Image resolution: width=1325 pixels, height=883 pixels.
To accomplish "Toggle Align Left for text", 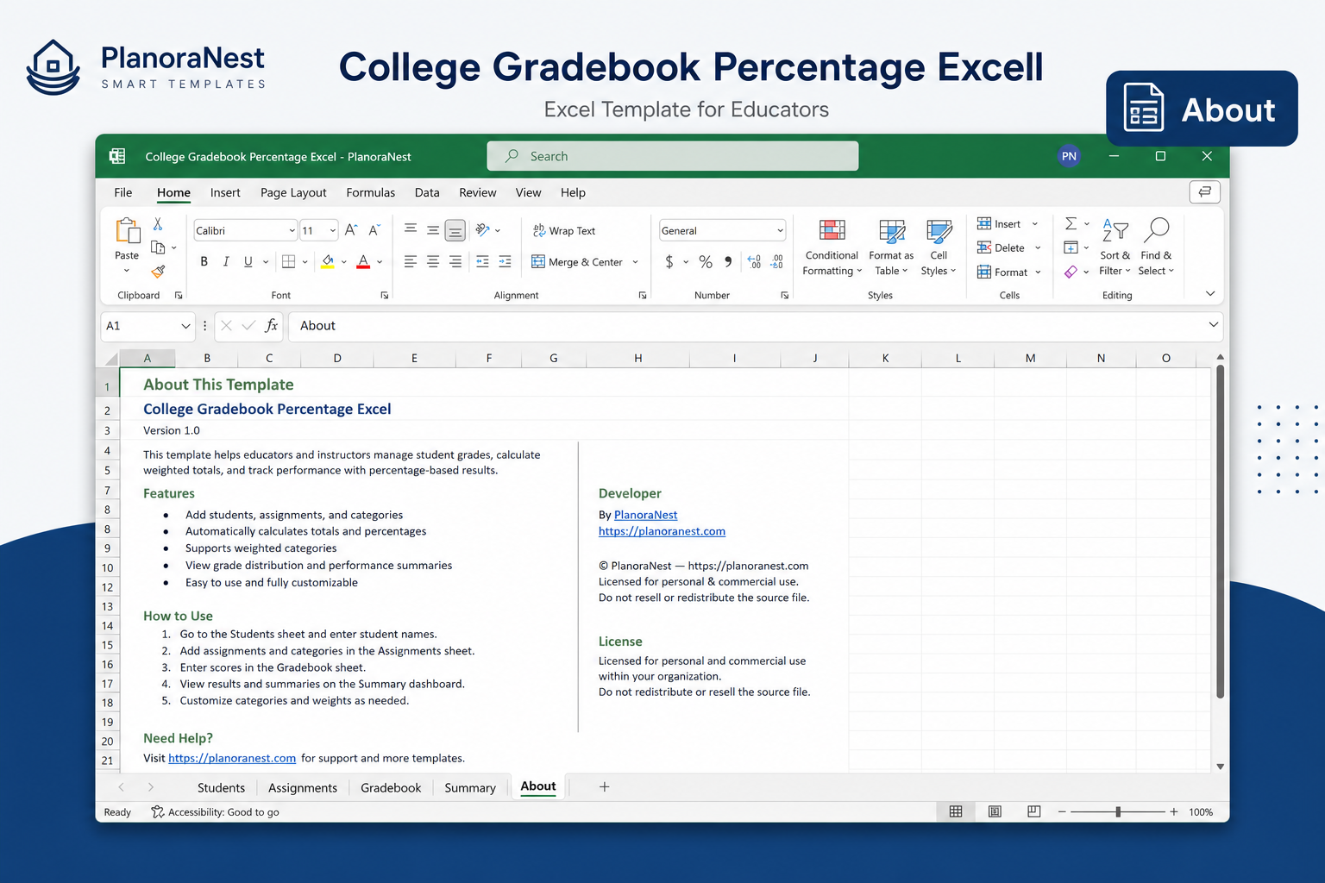I will pos(411,261).
